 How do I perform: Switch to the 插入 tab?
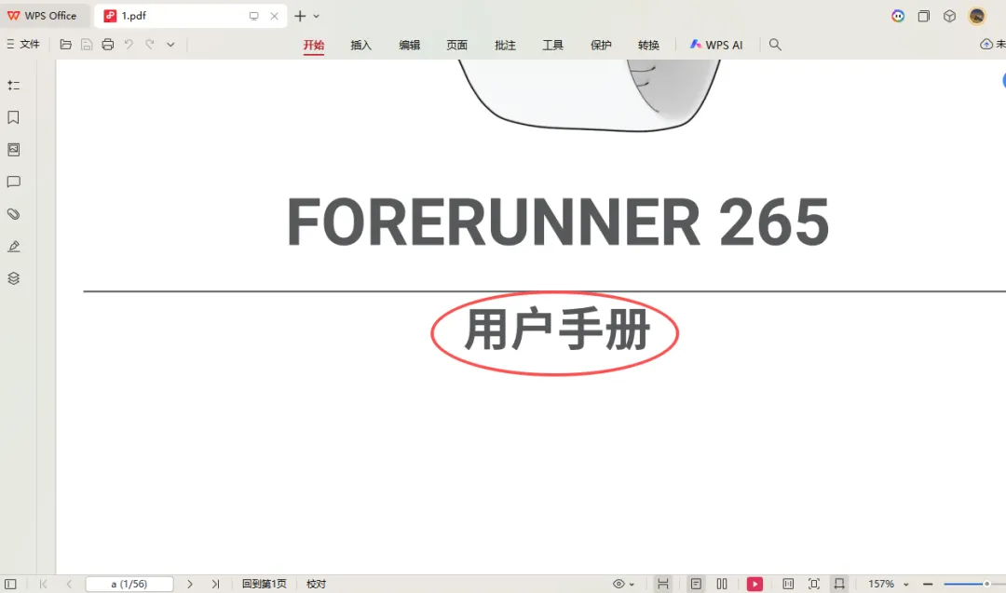coord(361,45)
